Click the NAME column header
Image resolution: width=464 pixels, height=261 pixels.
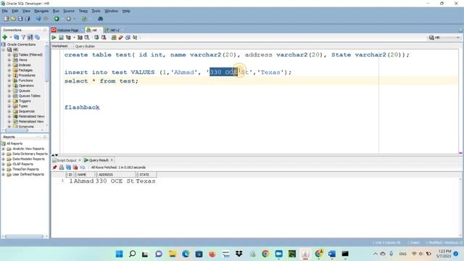(x=85, y=175)
